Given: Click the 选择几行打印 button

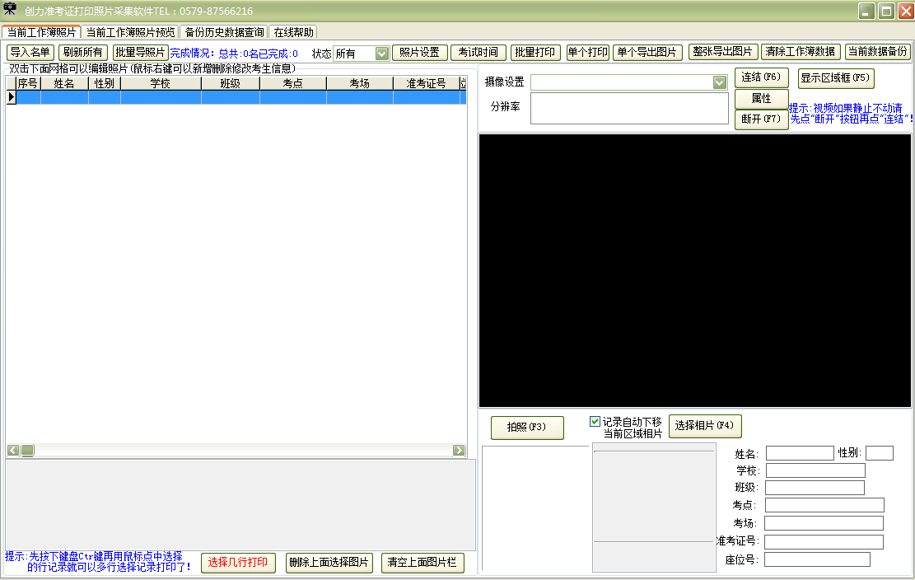Looking at the screenshot, I should pyautogui.click(x=238, y=563).
